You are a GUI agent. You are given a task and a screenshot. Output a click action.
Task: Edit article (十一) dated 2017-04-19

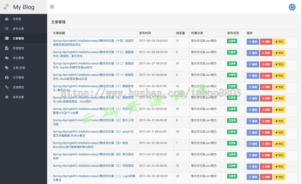253,76
